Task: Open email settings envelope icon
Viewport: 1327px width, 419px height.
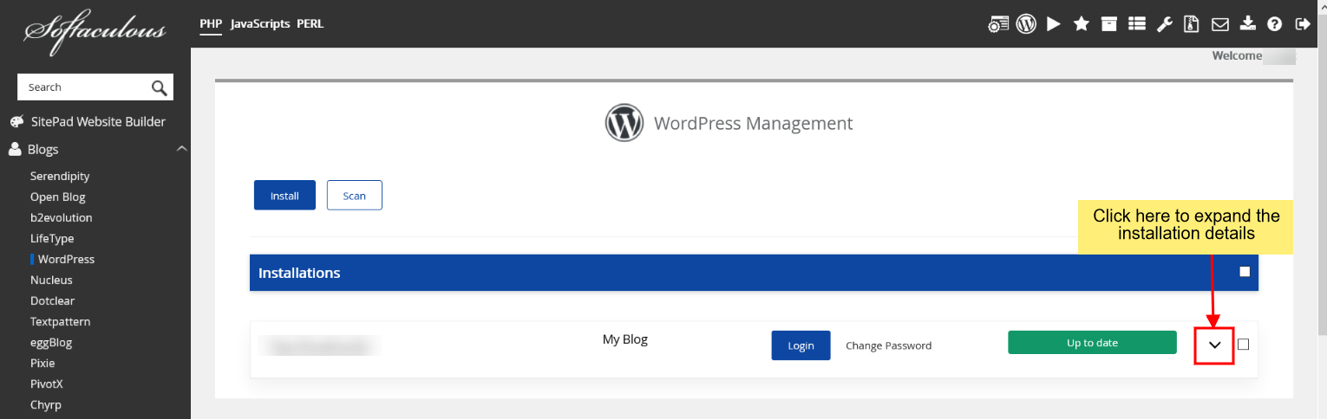Action: 1220,24
